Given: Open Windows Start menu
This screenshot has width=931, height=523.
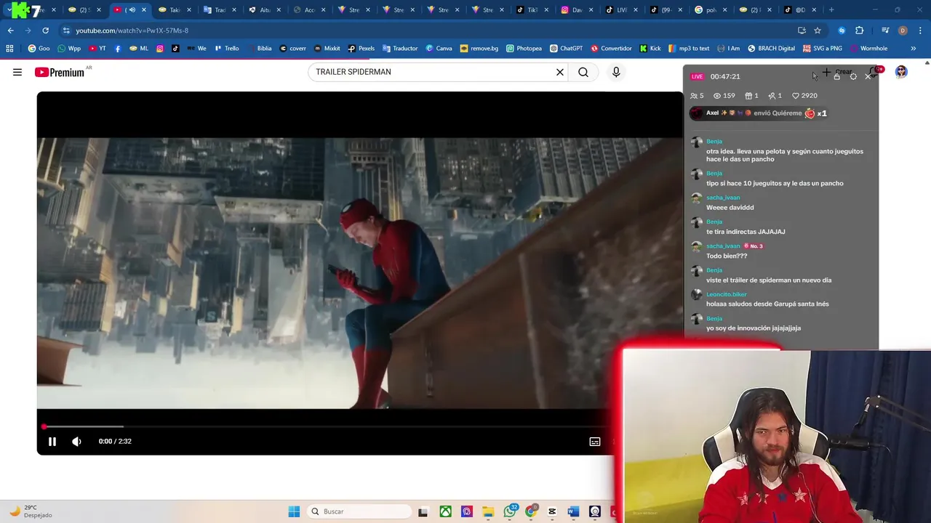Looking at the screenshot, I should tap(294, 511).
